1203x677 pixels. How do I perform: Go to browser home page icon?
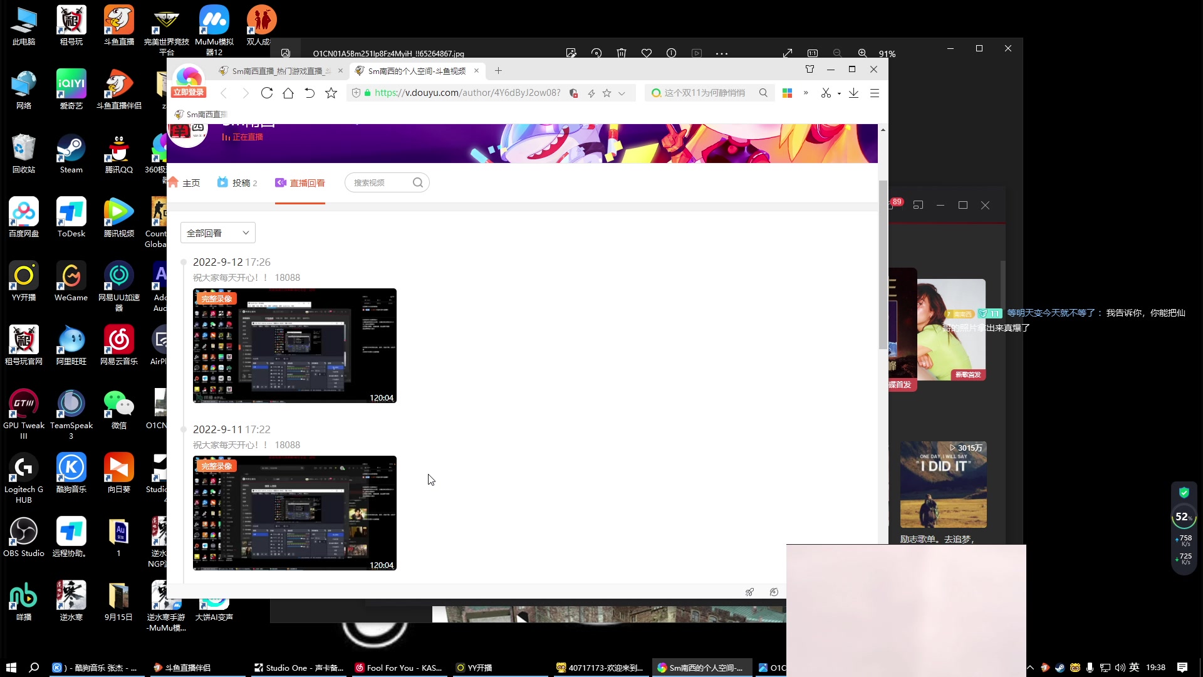coord(288,93)
